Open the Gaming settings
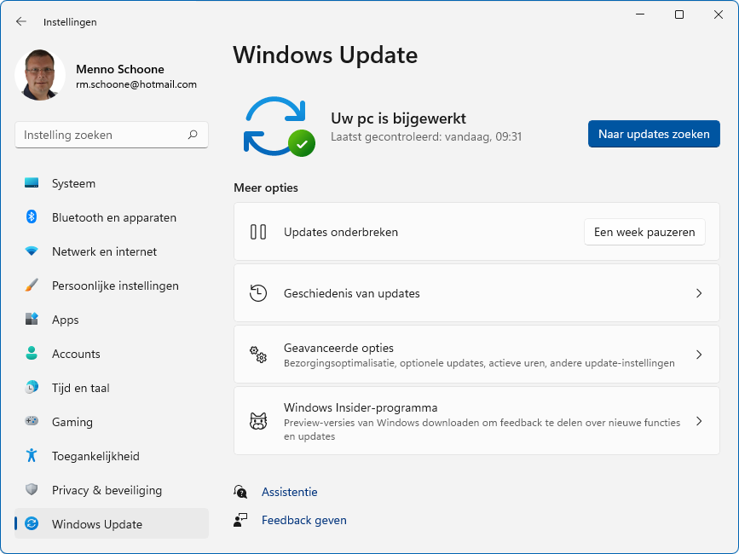 pyautogui.click(x=111, y=422)
